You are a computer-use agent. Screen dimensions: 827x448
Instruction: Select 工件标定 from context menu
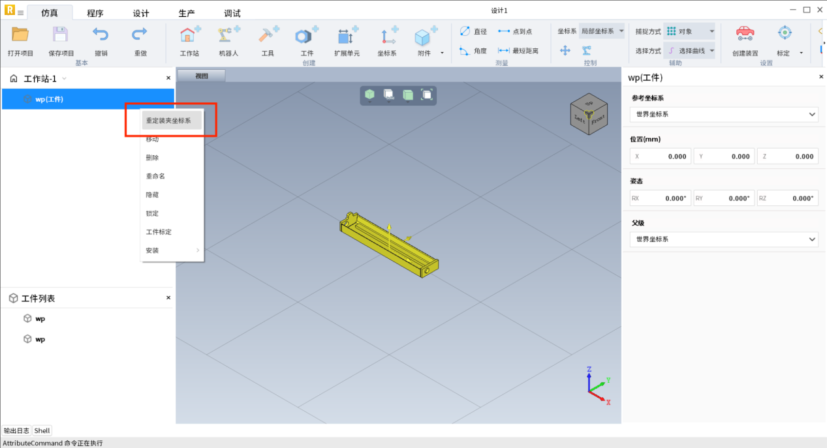pos(159,232)
